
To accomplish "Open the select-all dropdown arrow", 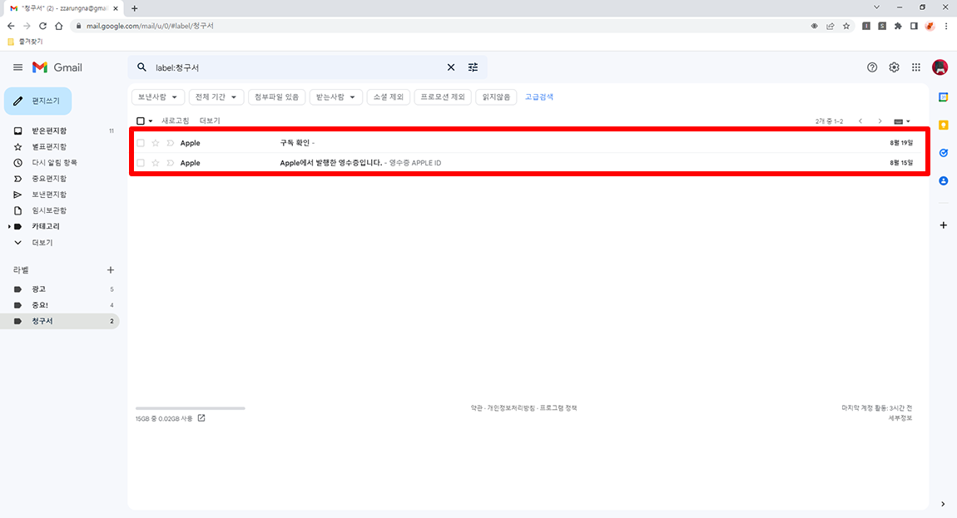I will tap(151, 121).
